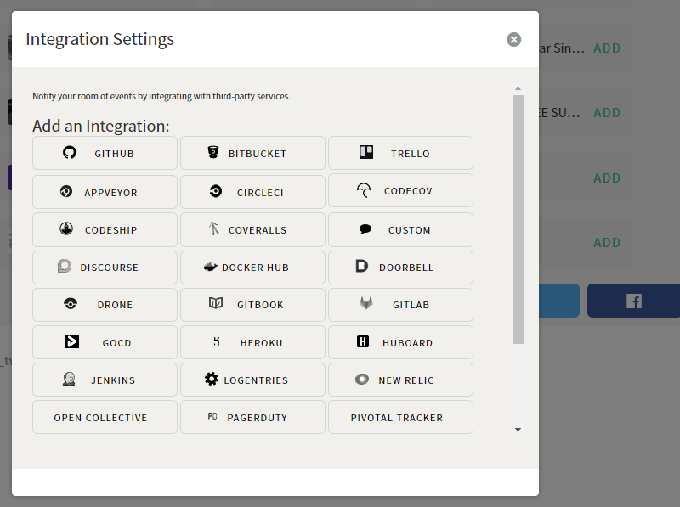
Task: Add the Codecov integration
Action: (x=400, y=191)
